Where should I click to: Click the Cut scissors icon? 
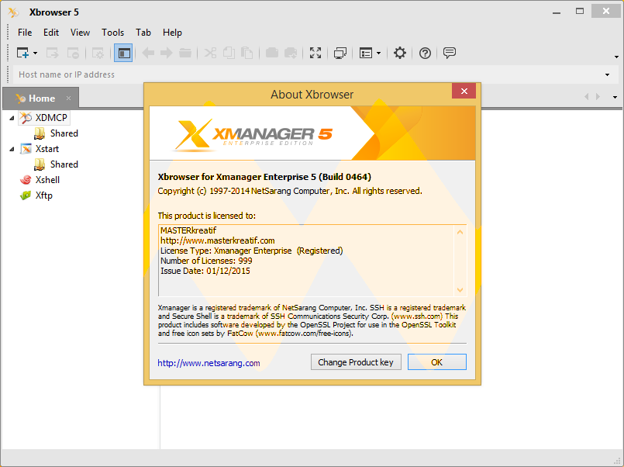click(x=210, y=53)
